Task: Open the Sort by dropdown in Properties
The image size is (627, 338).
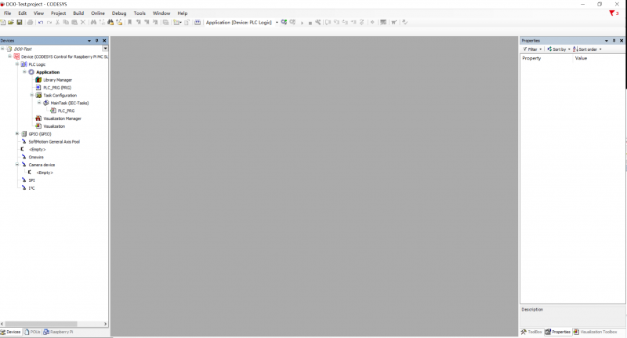Action: coord(558,49)
